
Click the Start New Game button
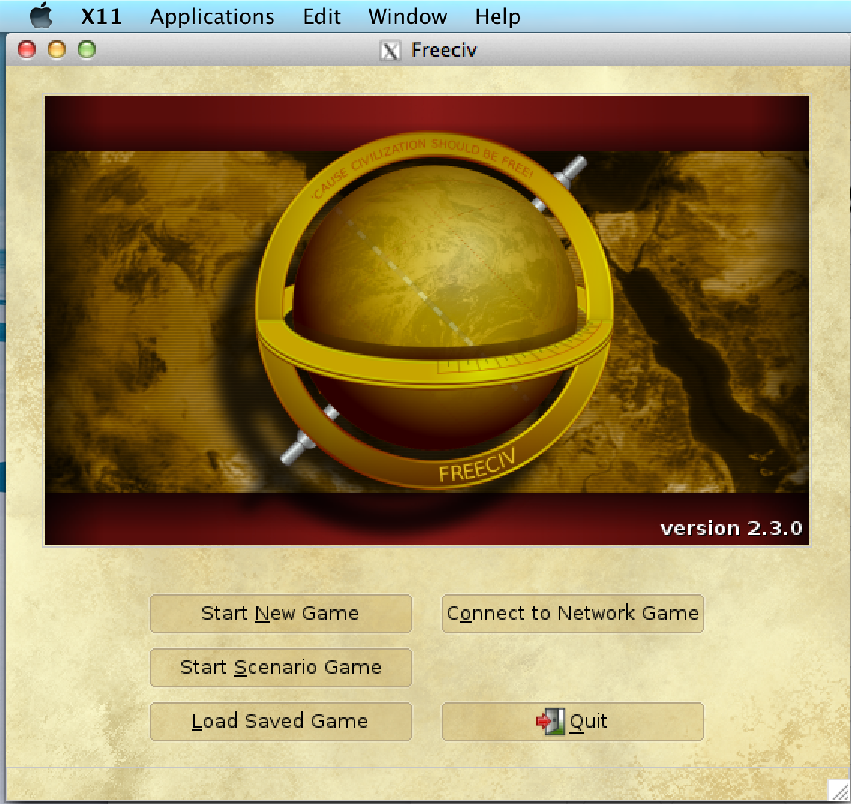tap(281, 613)
